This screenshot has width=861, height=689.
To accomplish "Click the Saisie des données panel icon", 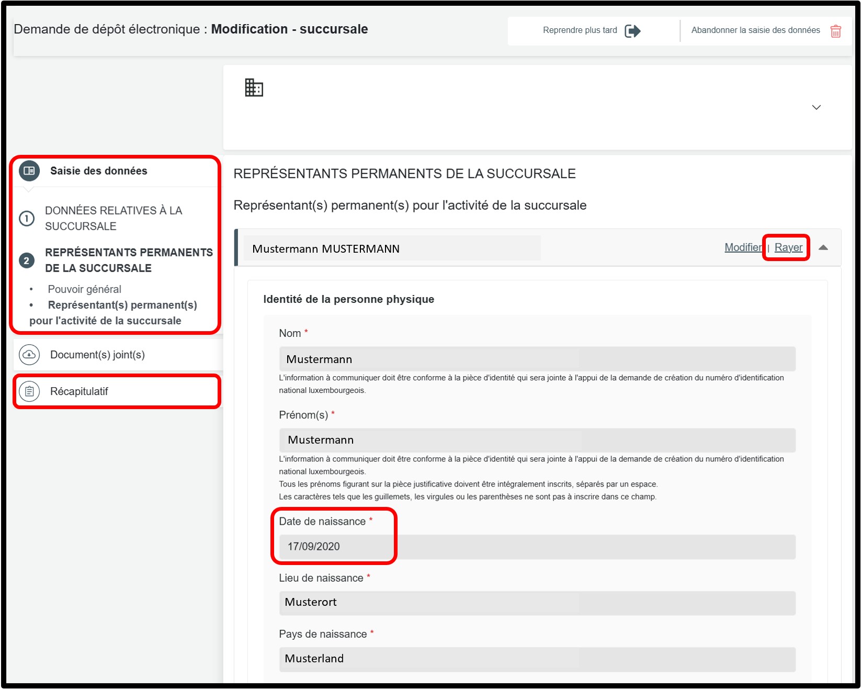I will click(x=29, y=171).
